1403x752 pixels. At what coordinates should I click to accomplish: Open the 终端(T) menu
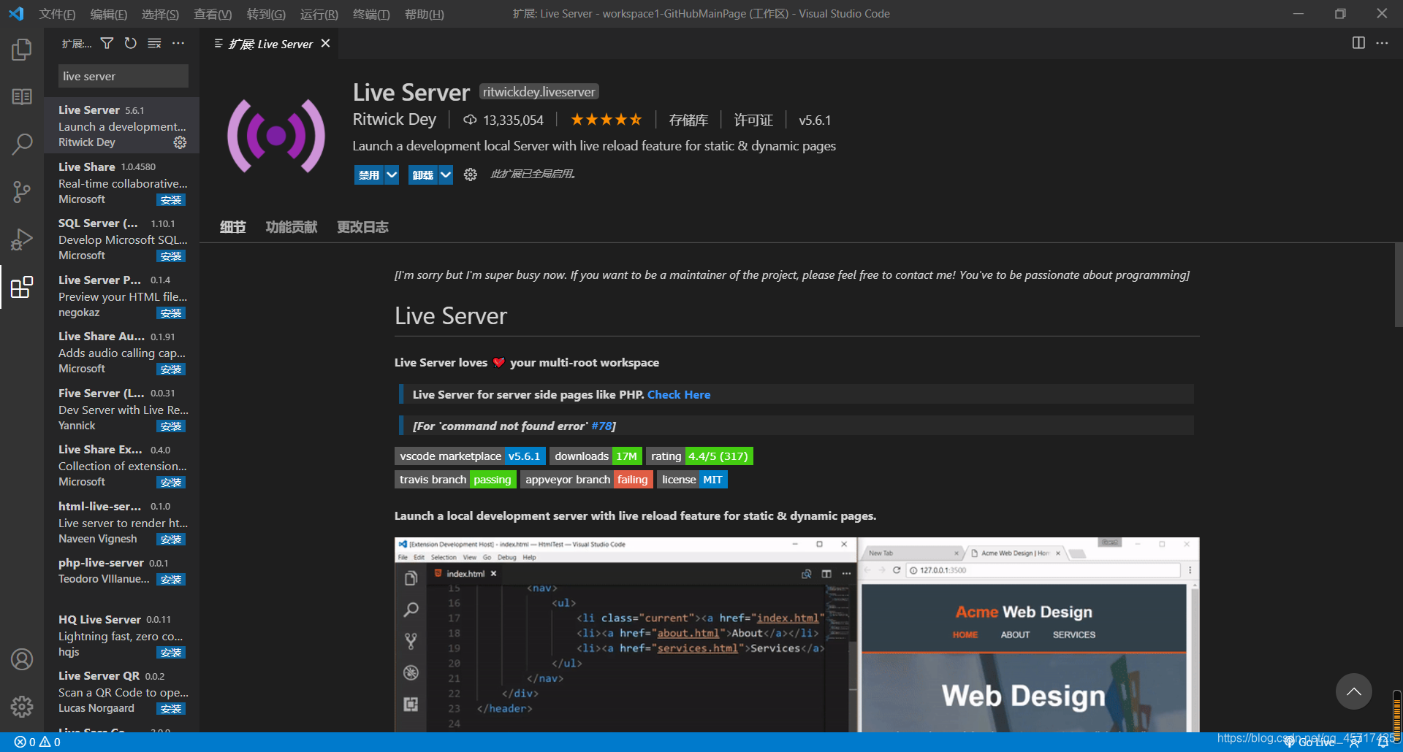click(x=371, y=14)
